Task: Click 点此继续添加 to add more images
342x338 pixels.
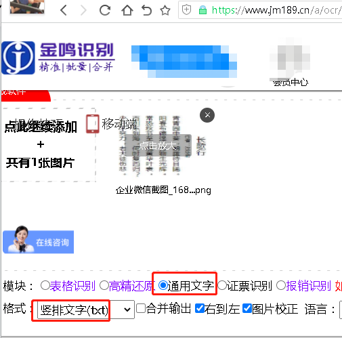Action: [41, 127]
